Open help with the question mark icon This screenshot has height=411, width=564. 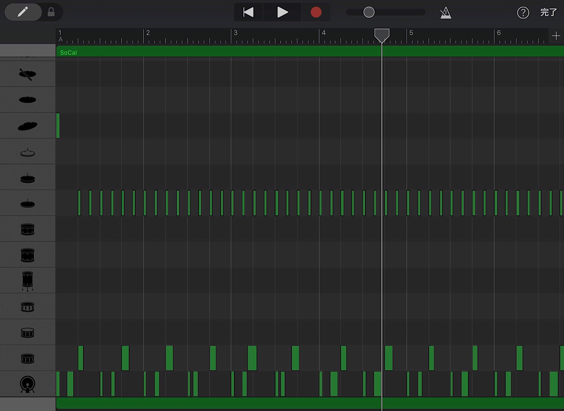[x=523, y=13]
